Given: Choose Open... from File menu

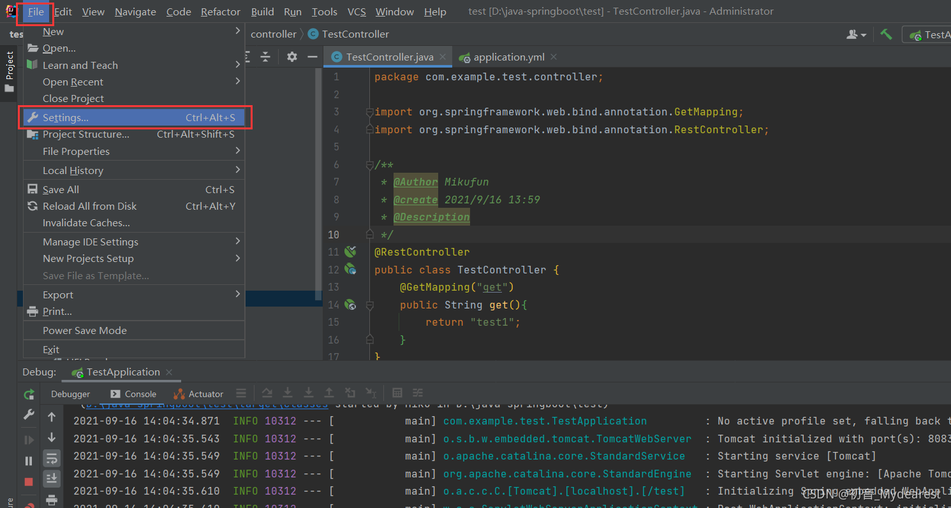Looking at the screenshot, I should [x=134, y=48].
